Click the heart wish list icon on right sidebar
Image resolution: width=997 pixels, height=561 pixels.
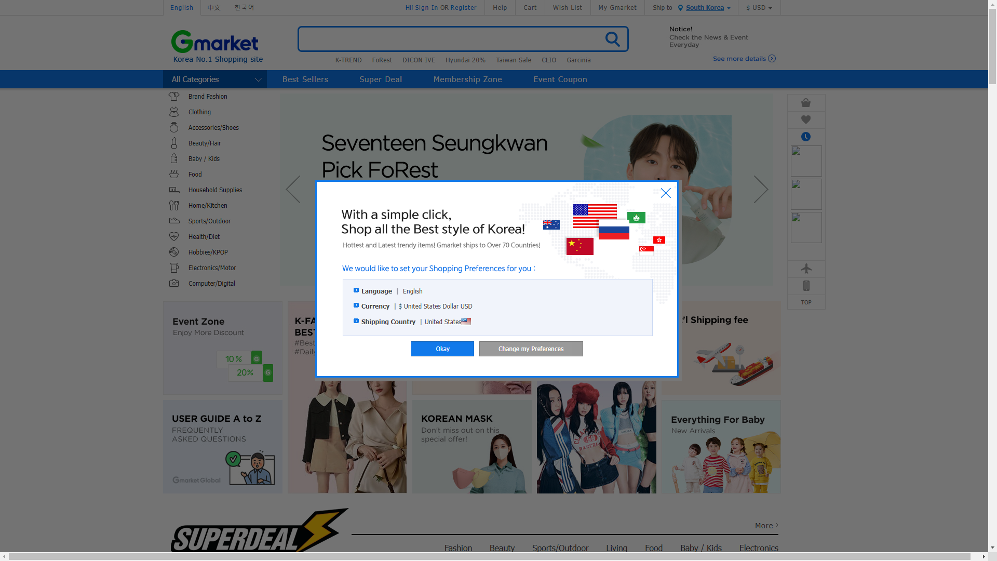(x=806, y=119)
